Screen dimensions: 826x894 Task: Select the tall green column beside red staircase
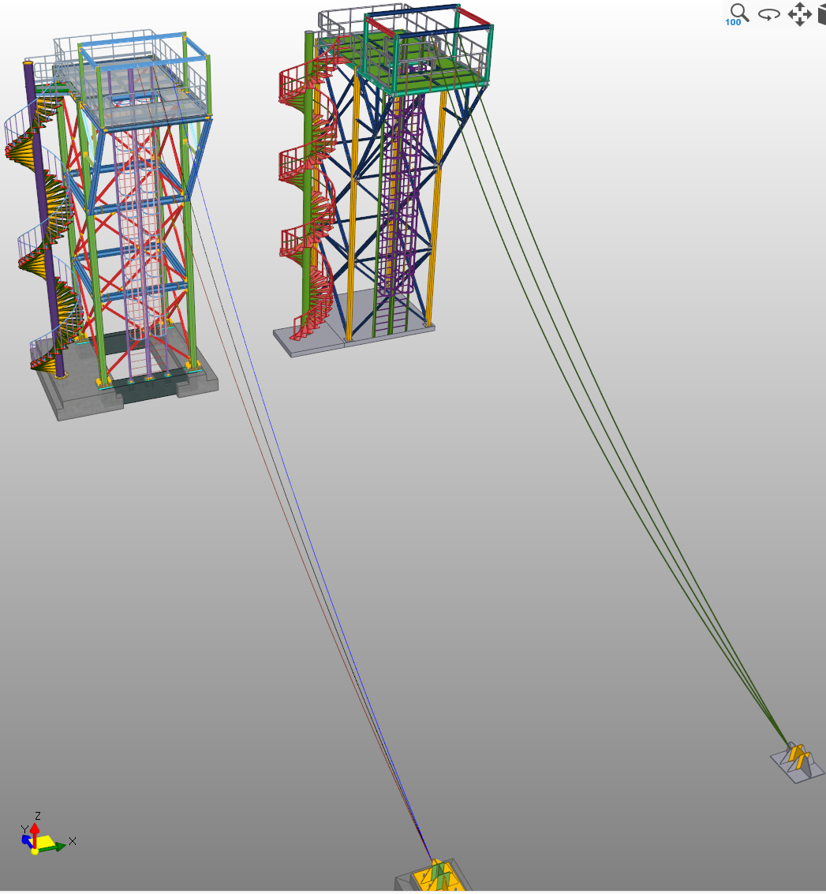point(309,158)
